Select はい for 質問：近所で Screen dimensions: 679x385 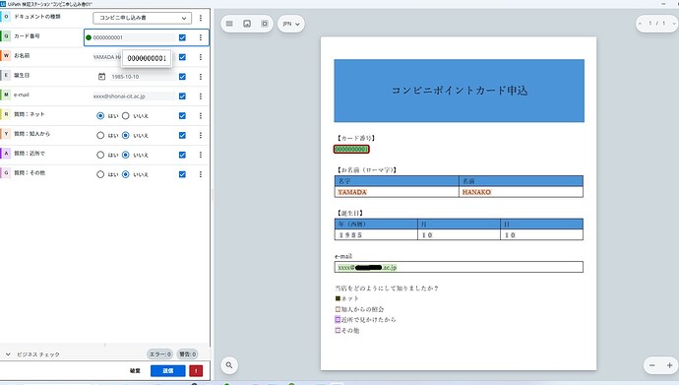point(100,155)
